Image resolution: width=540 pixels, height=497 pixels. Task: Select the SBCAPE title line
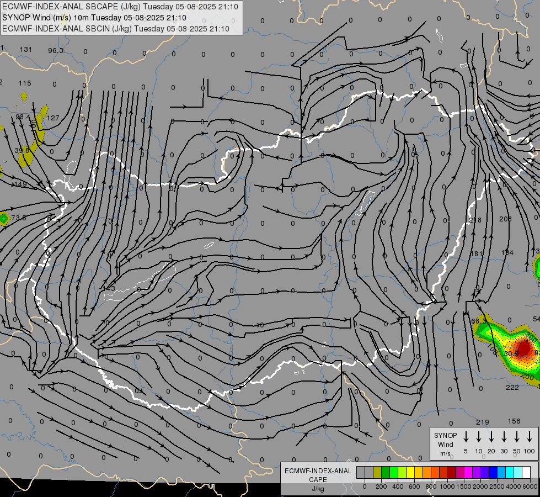pyautogui.click(x=120, y=7)
